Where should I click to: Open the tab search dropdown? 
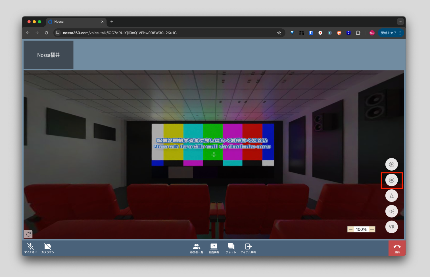click(x=400, y=22)
